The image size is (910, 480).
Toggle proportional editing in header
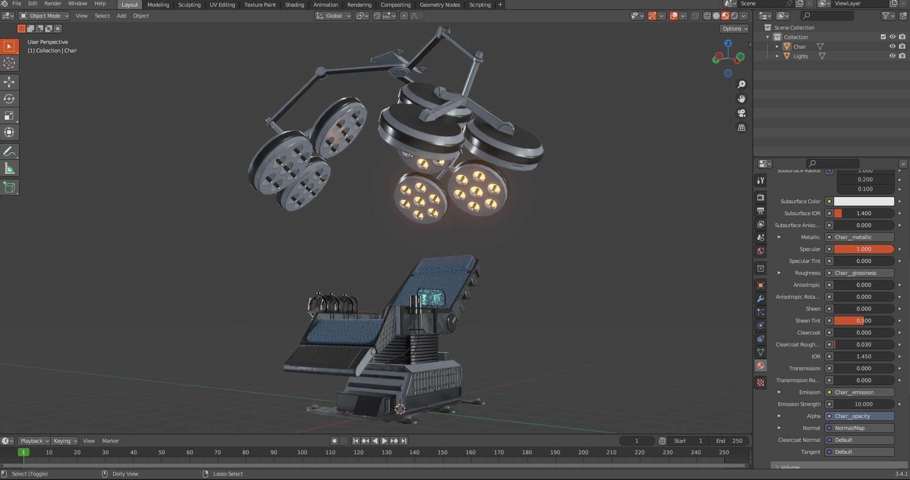pos(404,16)
